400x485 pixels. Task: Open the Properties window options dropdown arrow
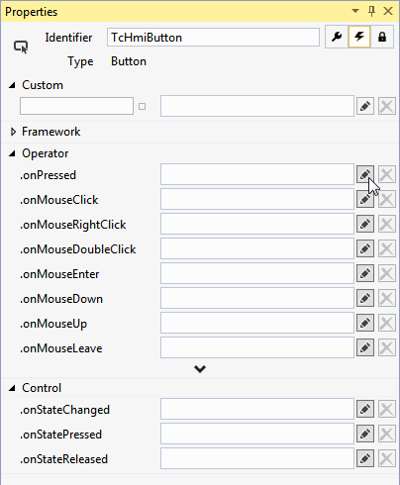355,11
